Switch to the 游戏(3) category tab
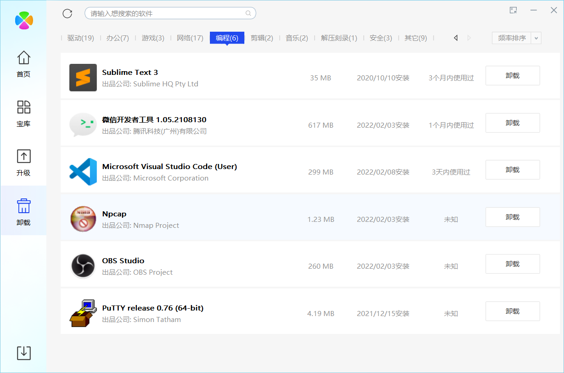The image size is (564, 373). [153, 38]
